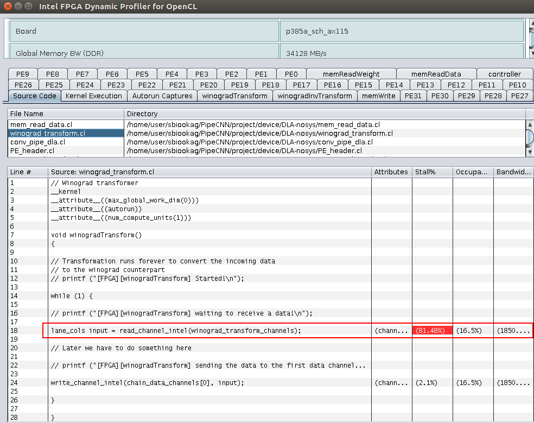The image size is (534, 423).
Task: Open the winogradInvTransform tab
Action: (314, 96)
